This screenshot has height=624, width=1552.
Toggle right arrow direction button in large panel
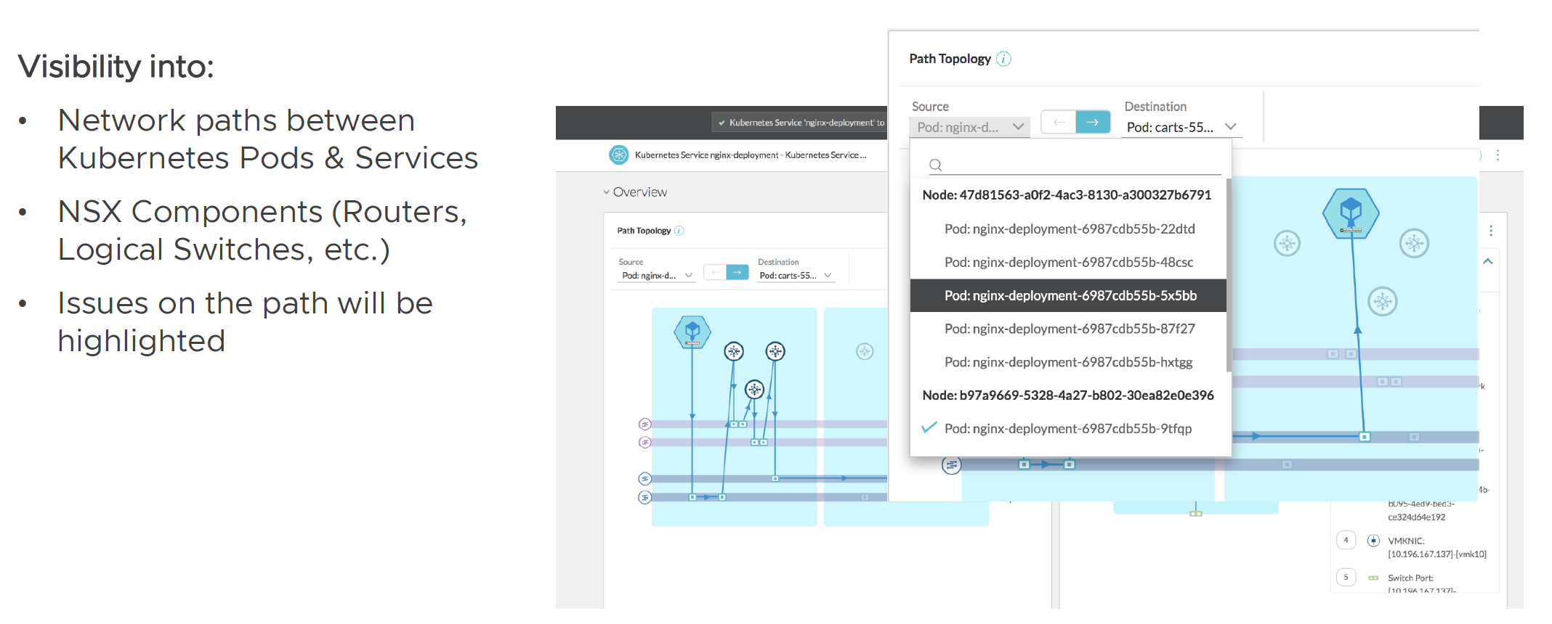tap(1093, 122)
